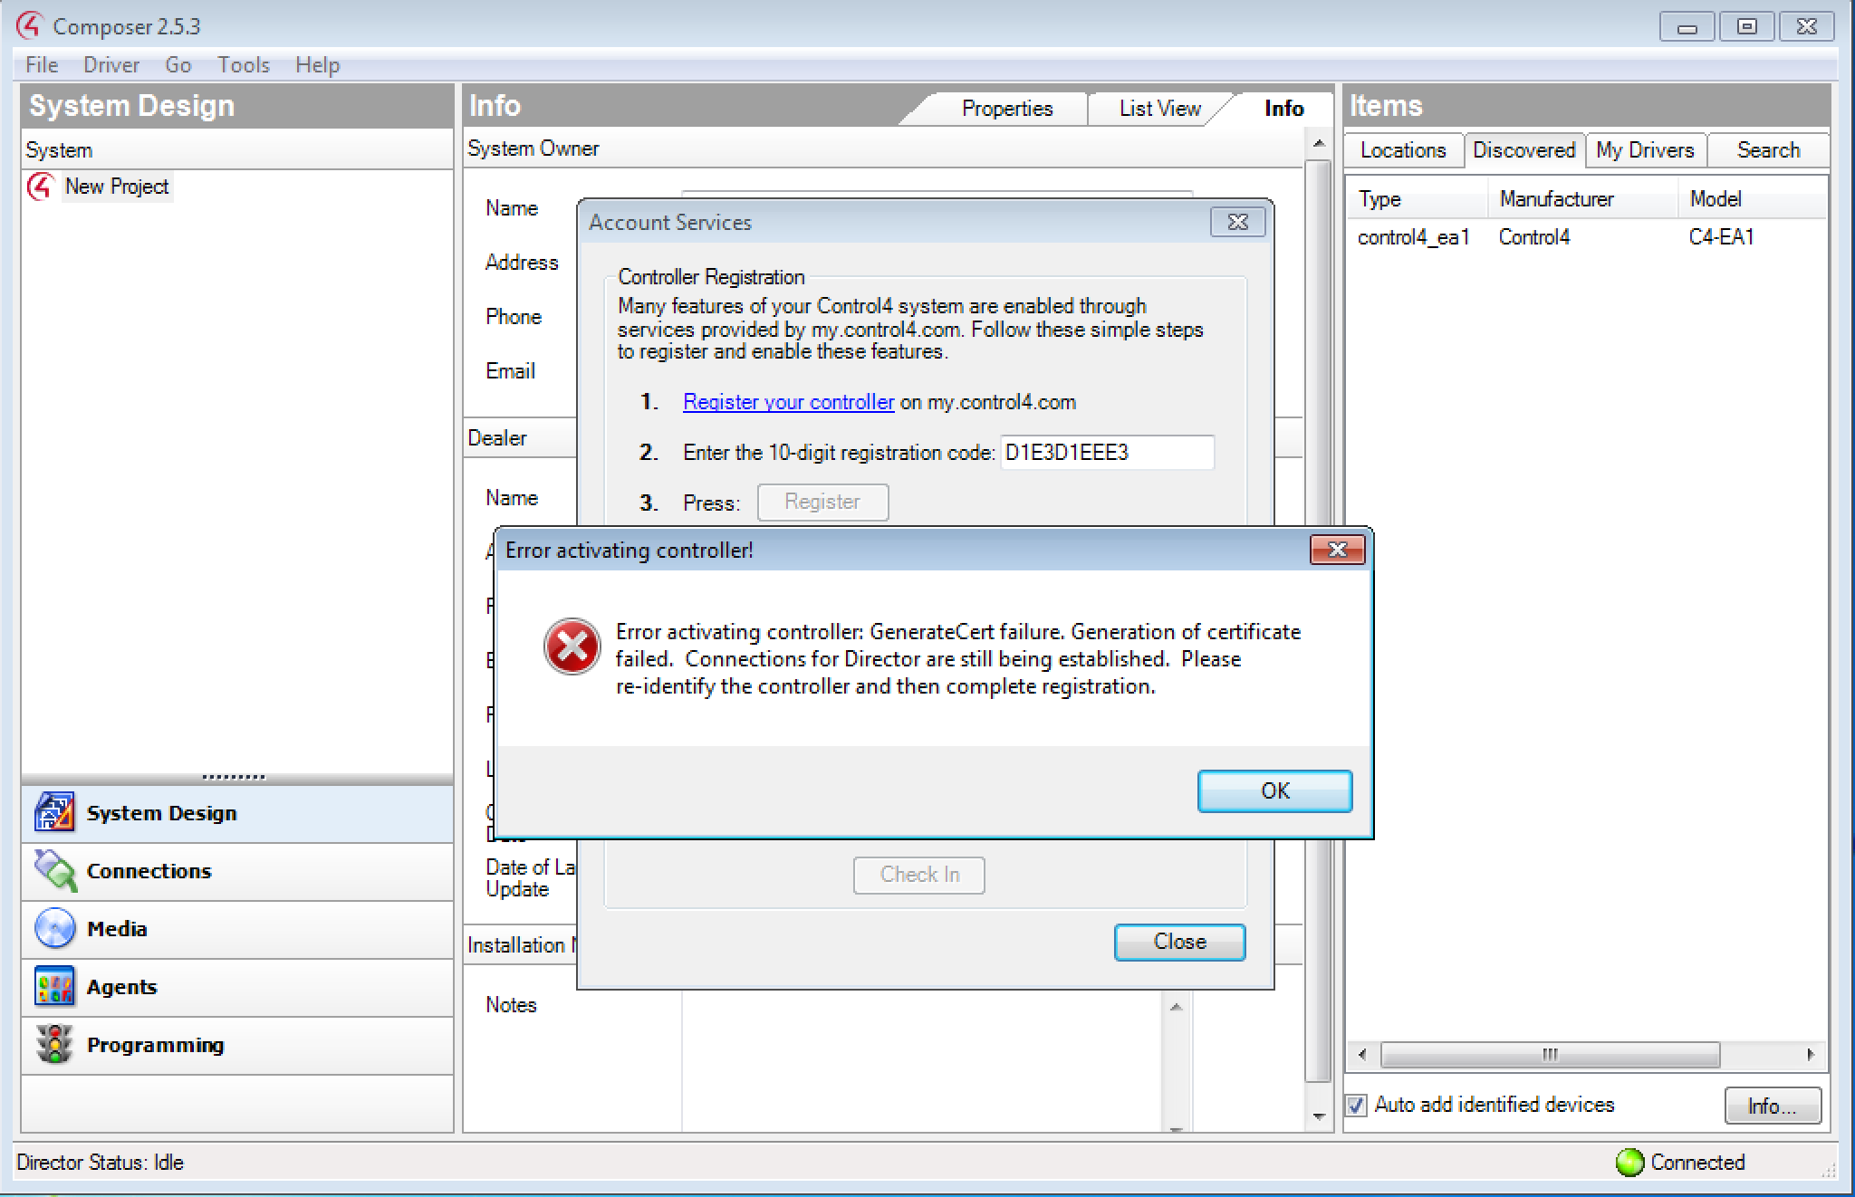Click the Notes box scroll up arrow
The width and height of the screenshot is (1855, 1197).
tap(1176, 1007)
